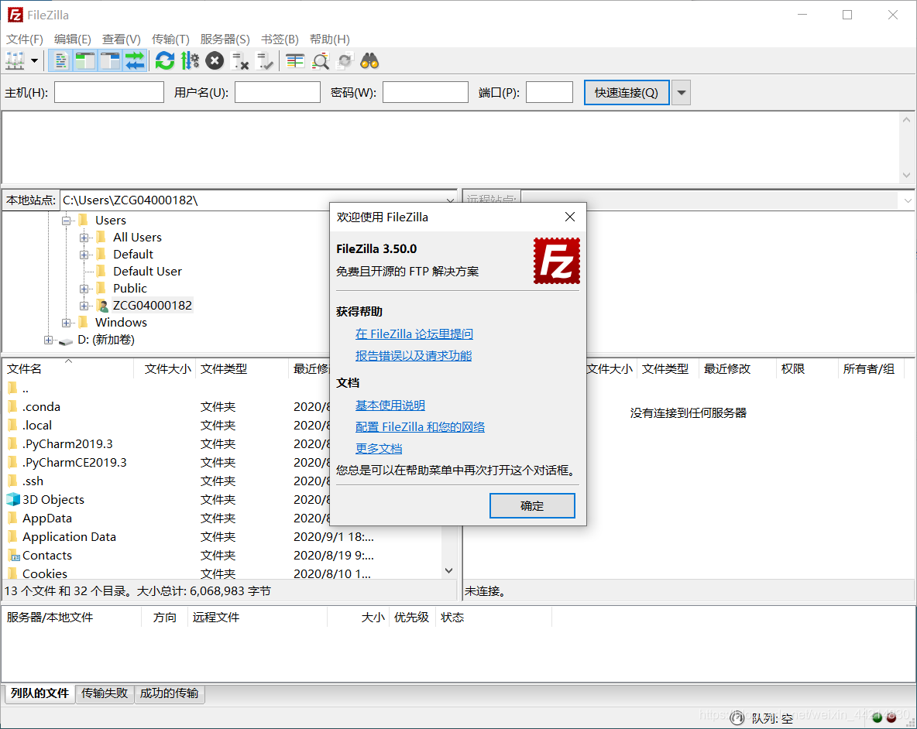Open the 基本使用说明 documentation link
The height and width of the screenshot is (729, 917).
click(x=390, y=405)
